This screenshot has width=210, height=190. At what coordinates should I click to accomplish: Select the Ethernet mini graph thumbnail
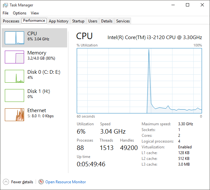[x=14, y=115]
